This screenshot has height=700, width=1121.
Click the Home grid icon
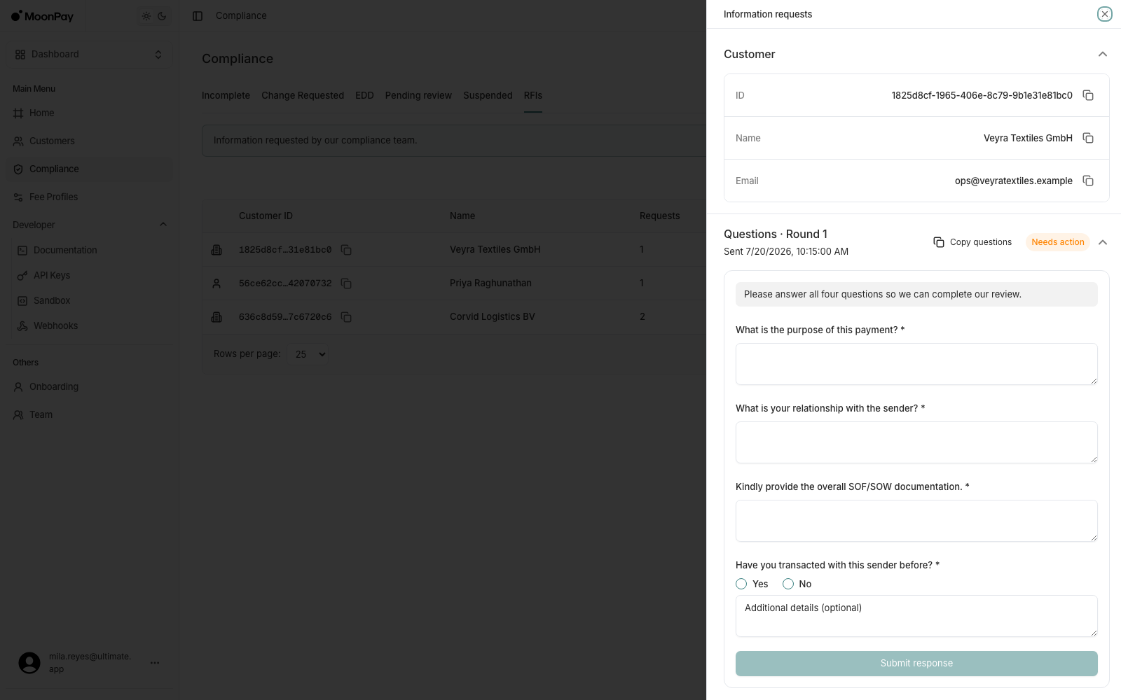click(x=18, y=113)
